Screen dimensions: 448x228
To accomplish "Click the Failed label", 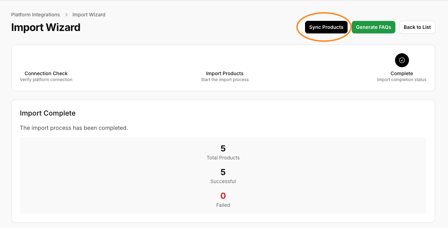I will point(223,205).
